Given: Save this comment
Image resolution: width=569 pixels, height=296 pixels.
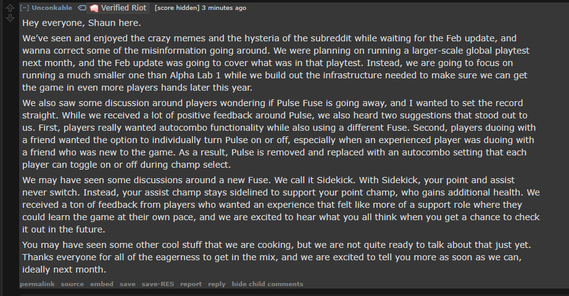Looking at the screenshot, I should pos(127,284).
